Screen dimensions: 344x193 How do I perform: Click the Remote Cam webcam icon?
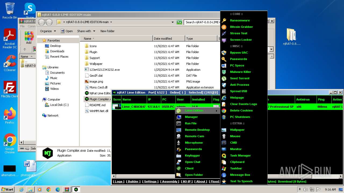coord(179,136)
